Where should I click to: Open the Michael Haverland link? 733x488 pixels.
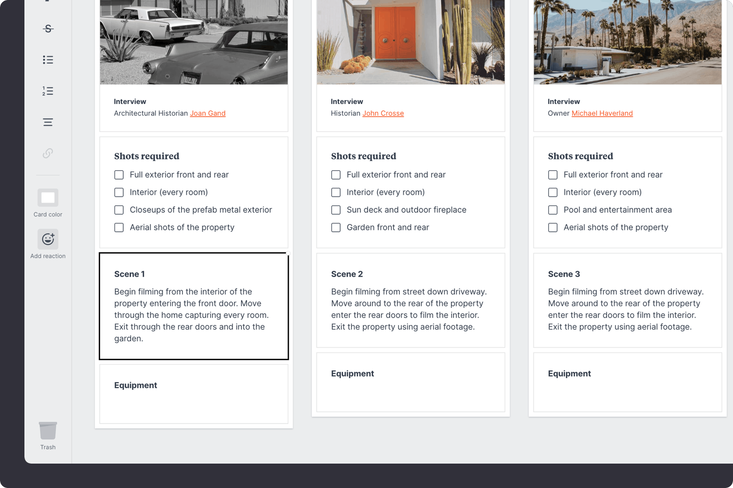[x=602, y=113]
